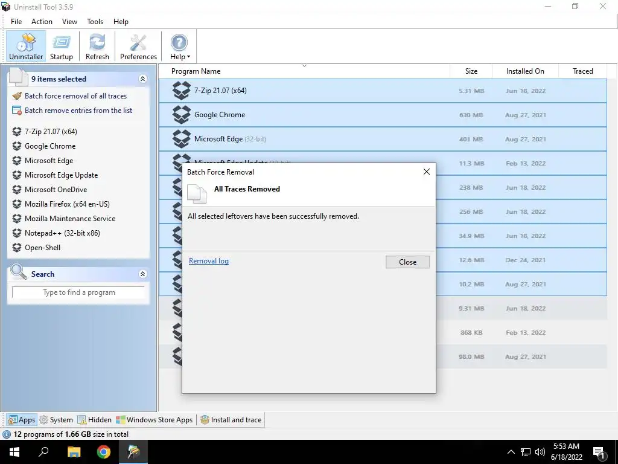
Task: Show hidden system tray icons
Action: [511, 452]
